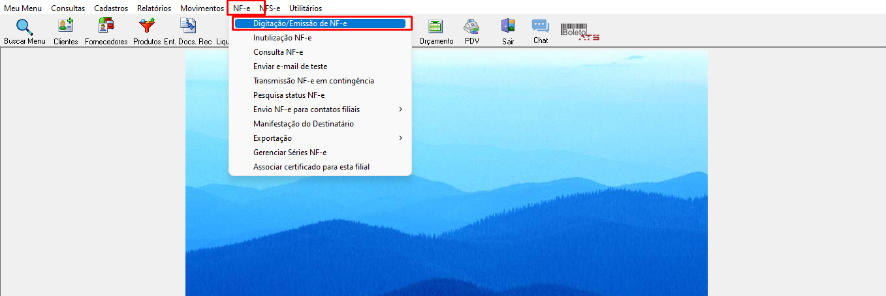Select Gerenciar Séries NF-e
The height and width of the screenshot is (296, 886).
click(x=320, y=153)
